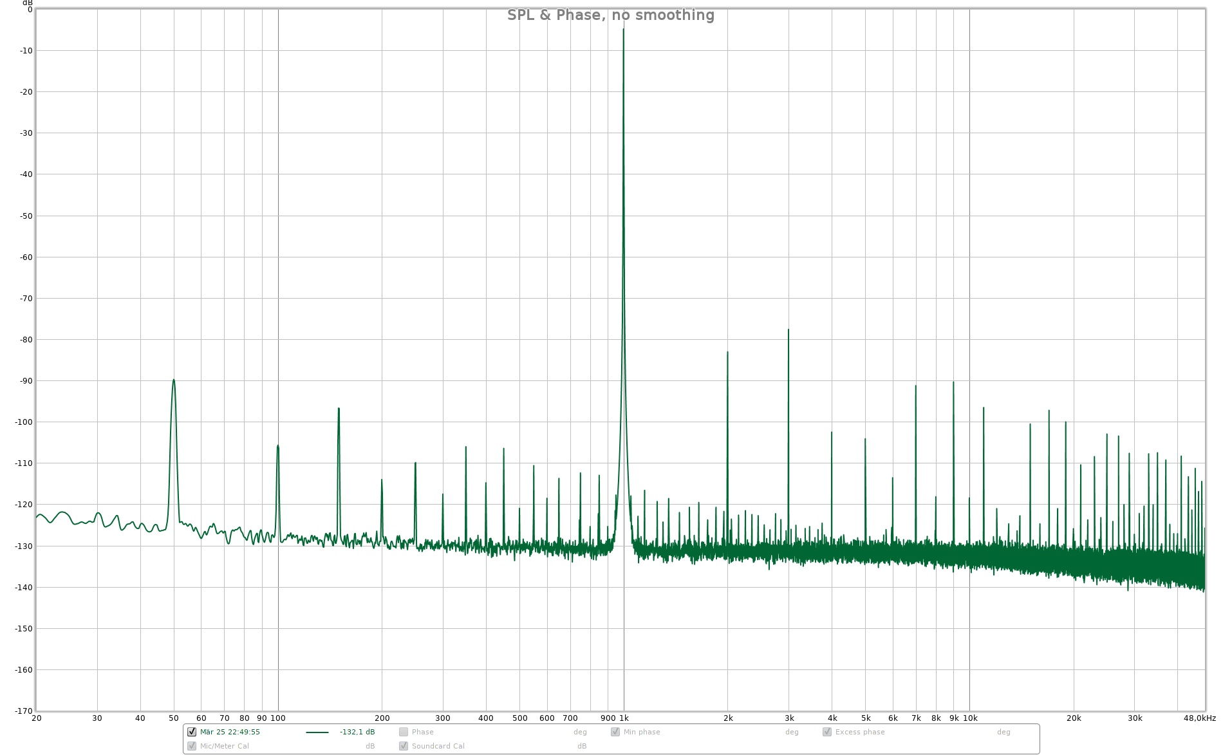The image size is (1223, 755).
Task: Click the -80 level axis label
Action: 25,339
